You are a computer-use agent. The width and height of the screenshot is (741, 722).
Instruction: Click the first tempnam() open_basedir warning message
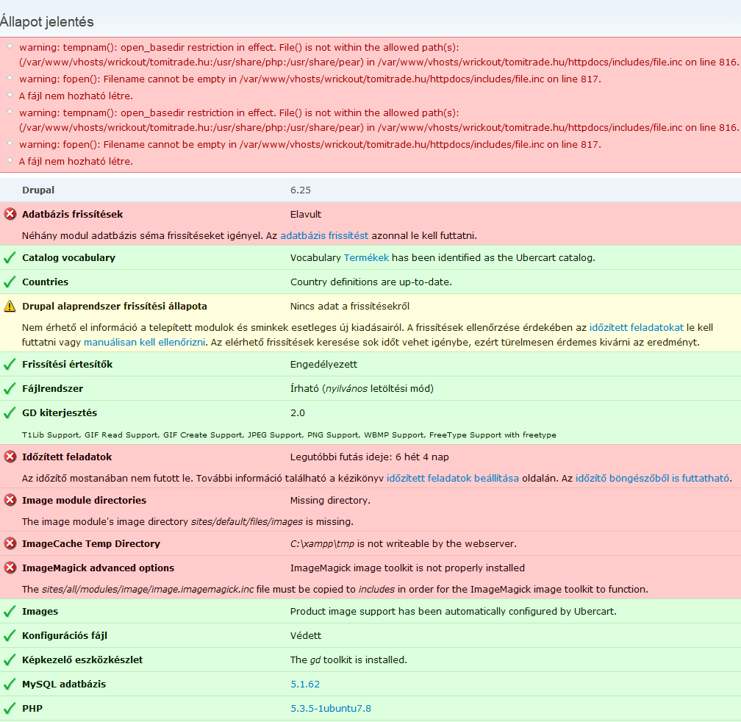[x=379, y=54]
